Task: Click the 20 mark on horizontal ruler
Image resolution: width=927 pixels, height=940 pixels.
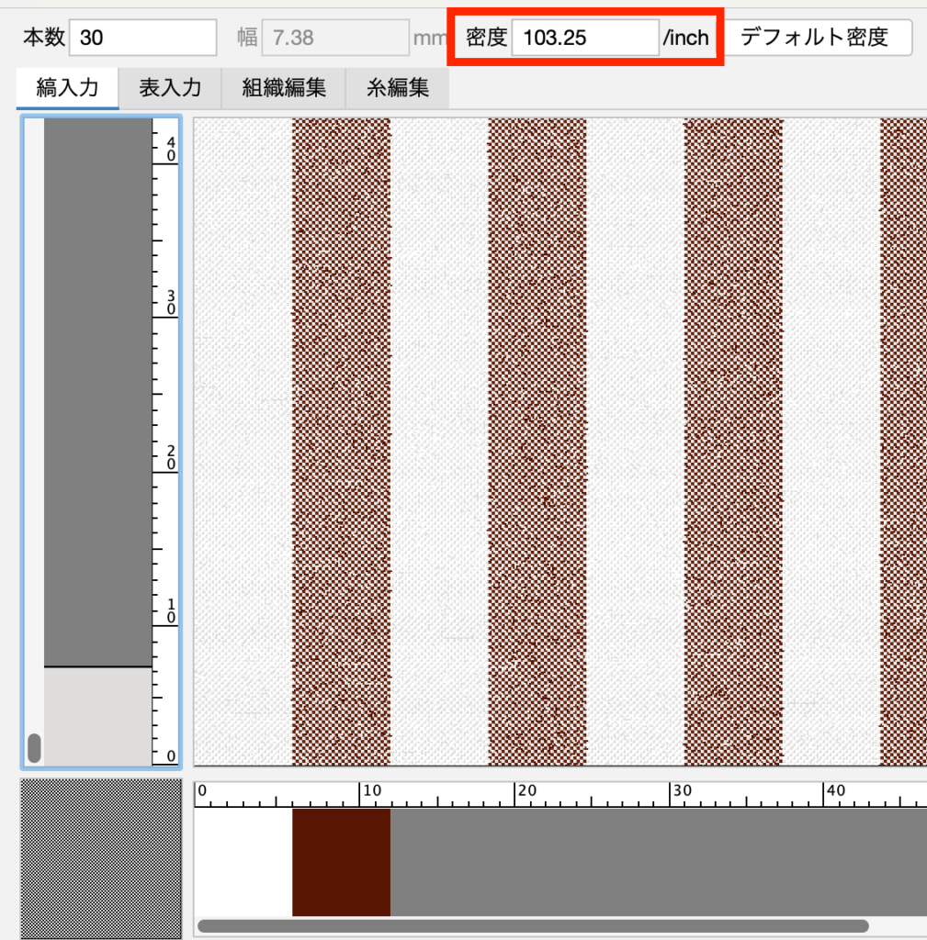Action: pyautogui.click(x=526, y=790)
